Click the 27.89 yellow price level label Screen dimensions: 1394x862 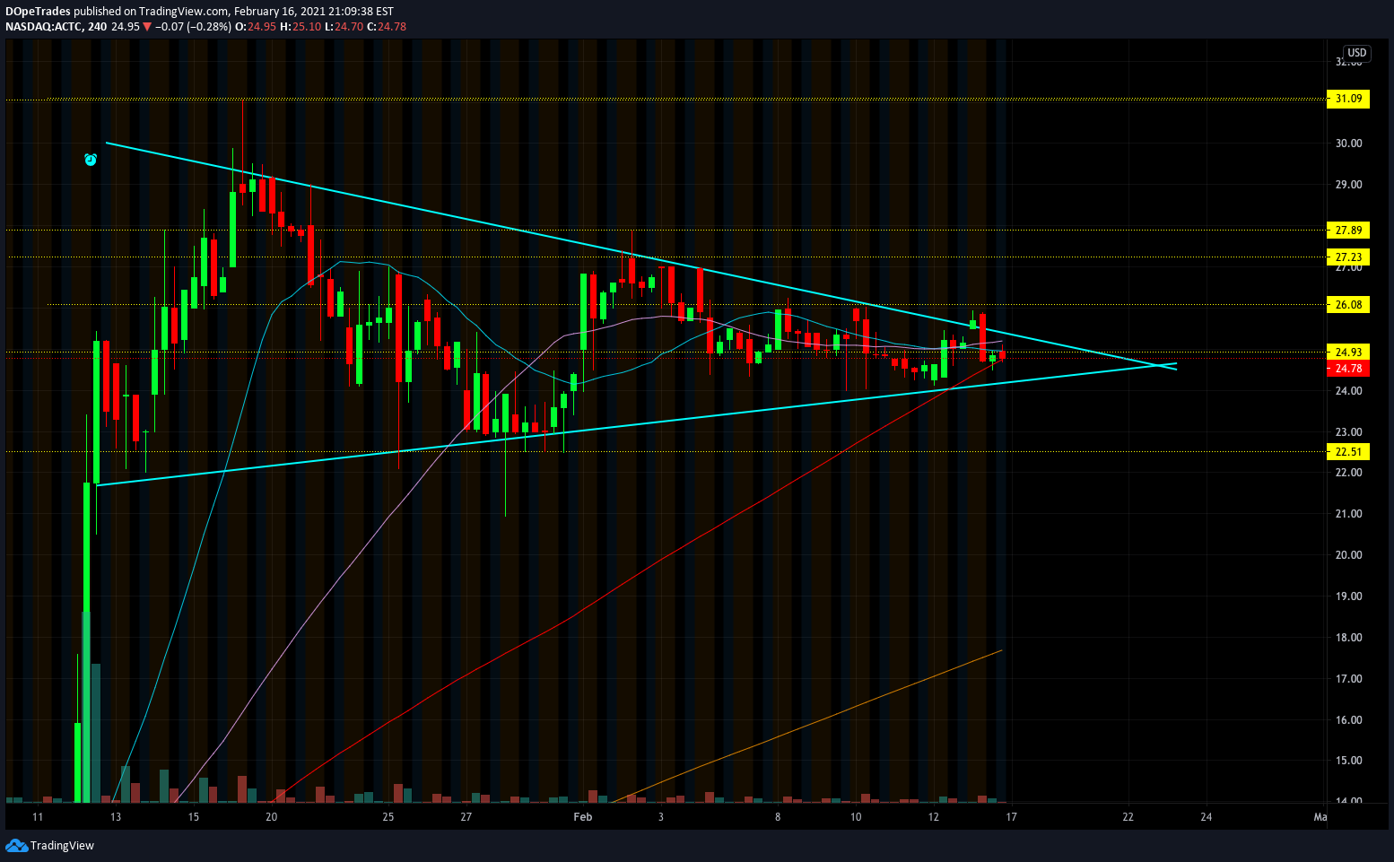1348,231
